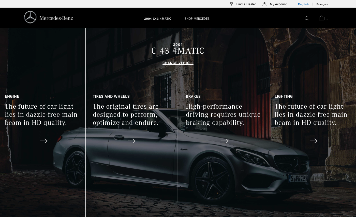Select the 2004 C43 4MATIC nav item
The width and height of the screenshot is (356, 217).
158,19
